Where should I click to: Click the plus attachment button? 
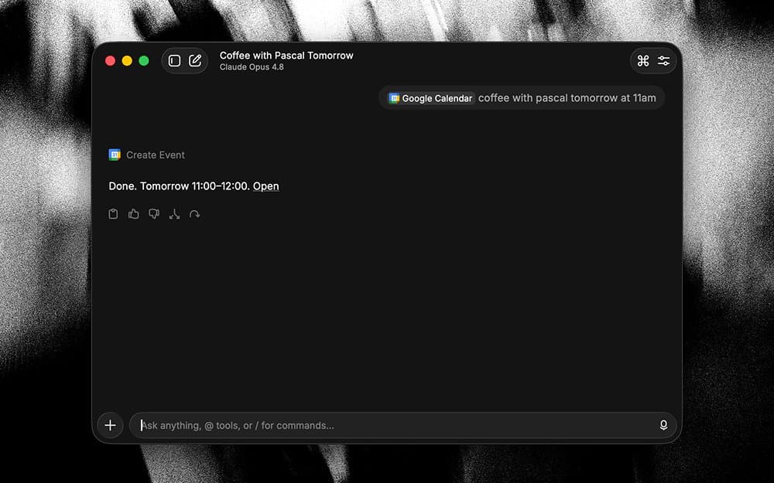click(110, 425)
